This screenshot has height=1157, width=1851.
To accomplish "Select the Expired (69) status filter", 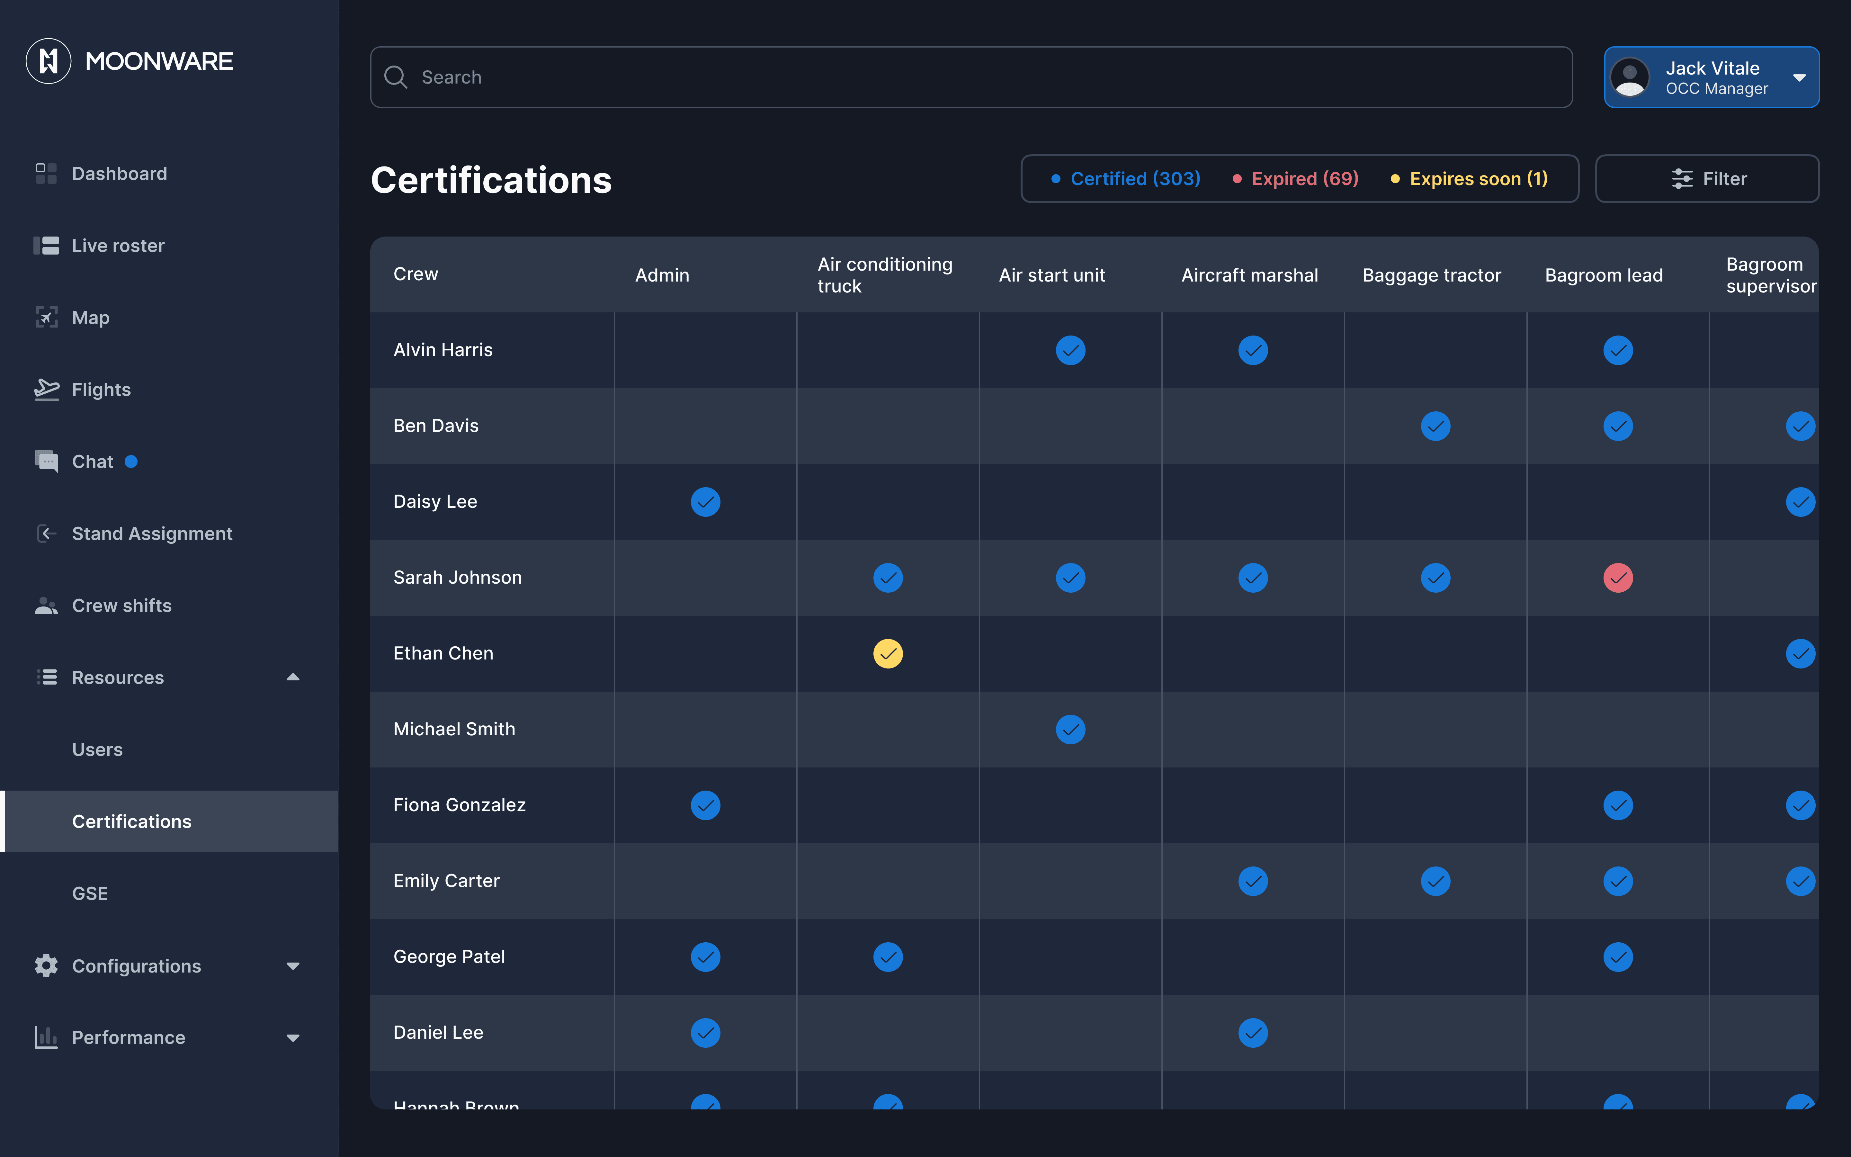I will tap(1303, 179).
